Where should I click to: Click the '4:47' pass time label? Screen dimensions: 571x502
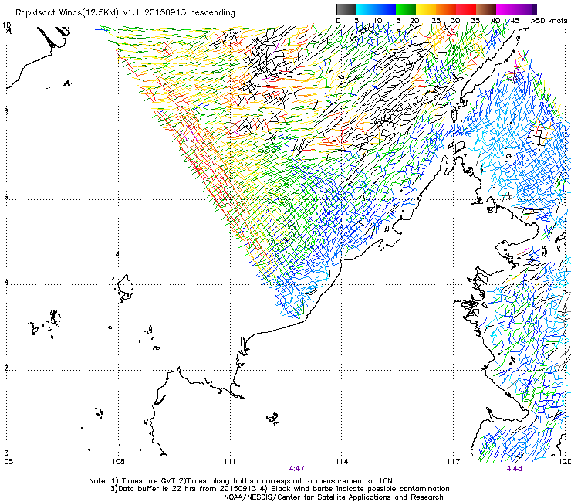click(297, 469)
